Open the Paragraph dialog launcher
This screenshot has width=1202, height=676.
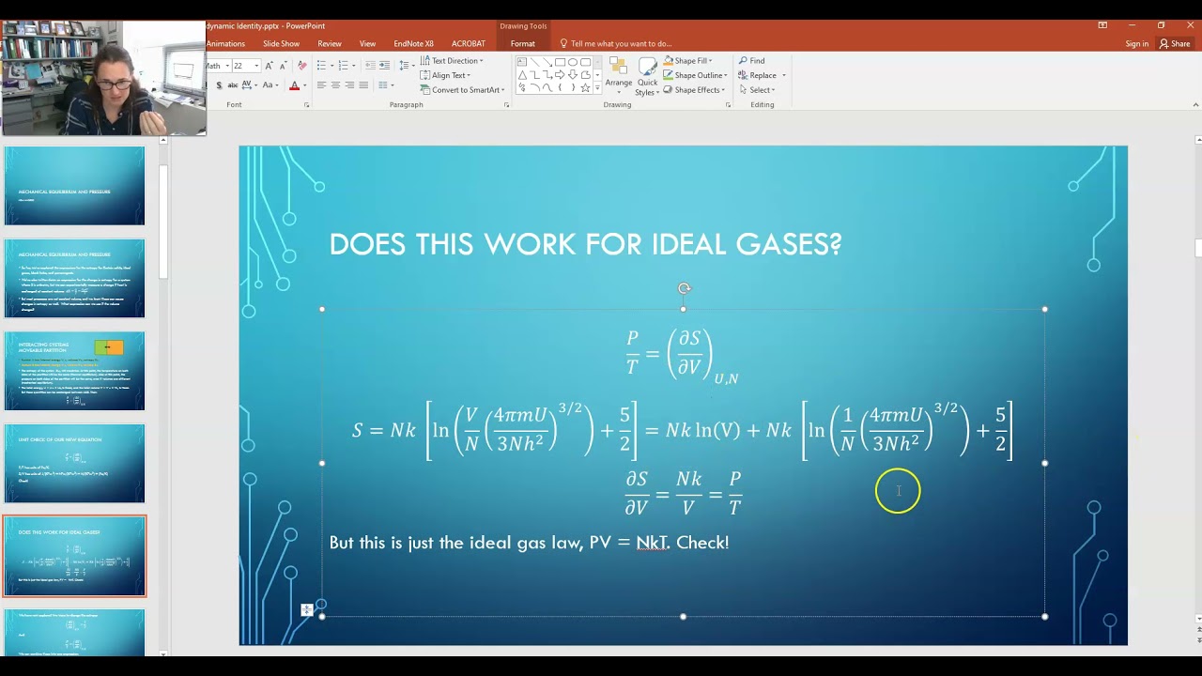[506, 105]
